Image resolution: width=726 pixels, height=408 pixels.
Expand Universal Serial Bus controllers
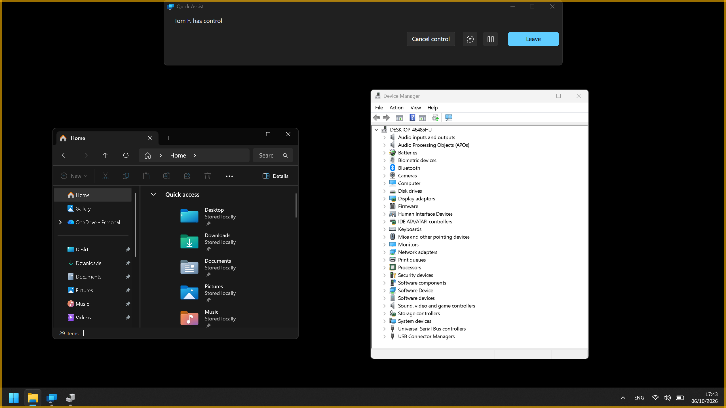pos(385,329)
